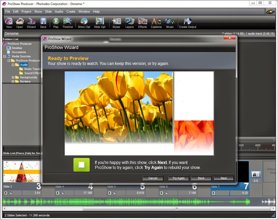Open the Show menu
This screenshot has height=220, width=278.
(38, 11)
